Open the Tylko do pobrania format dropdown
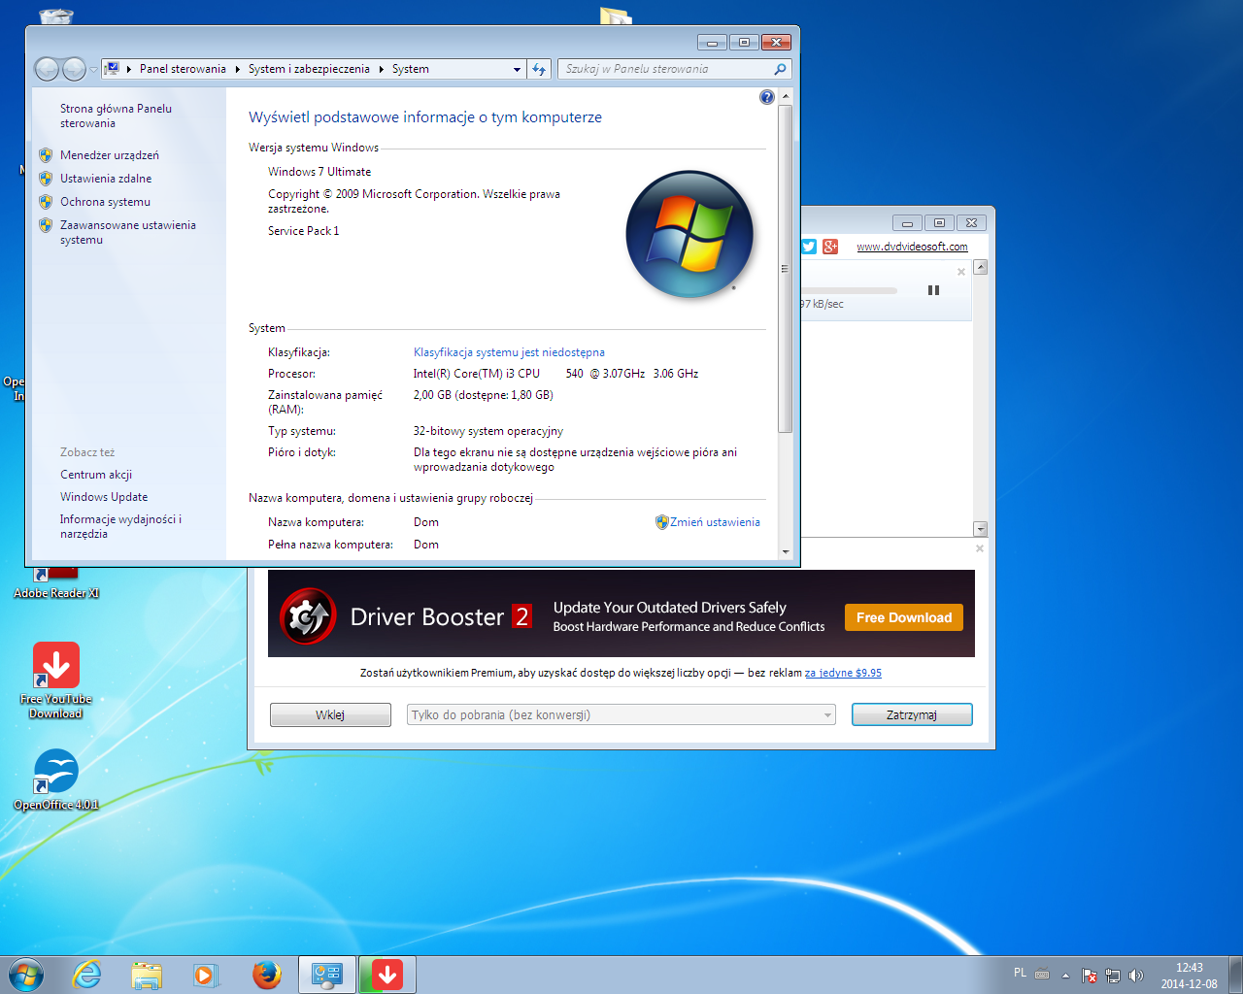Image resolution: width=1243 pixels, height=994 pixels. (621, 715)
